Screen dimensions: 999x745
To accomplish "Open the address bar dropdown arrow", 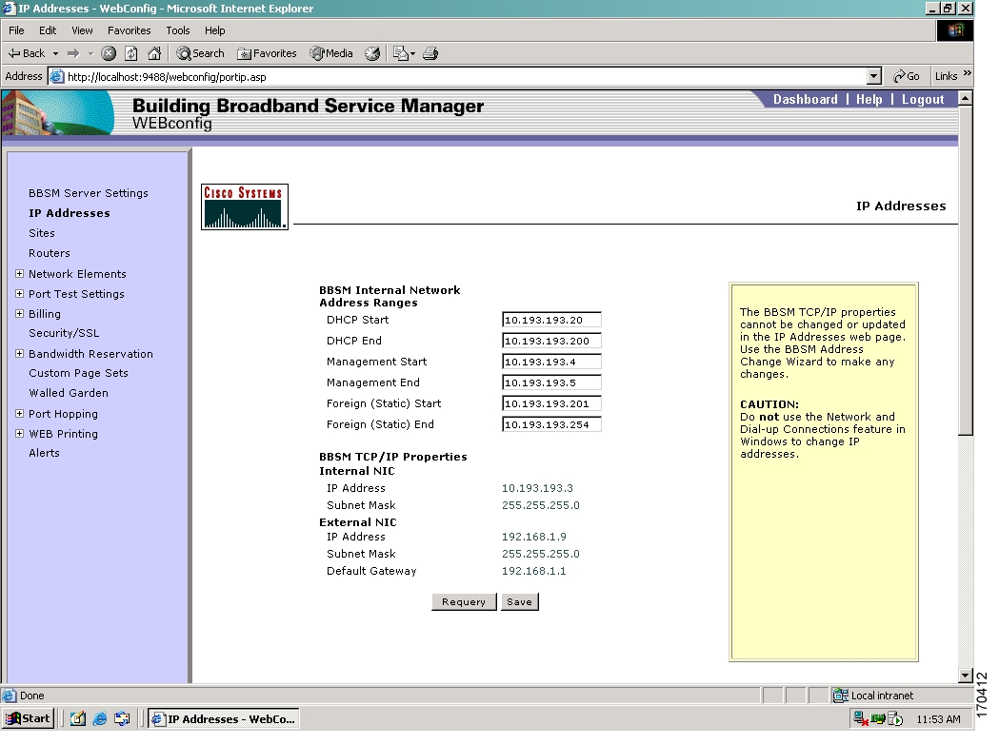I will click(874, 76).
